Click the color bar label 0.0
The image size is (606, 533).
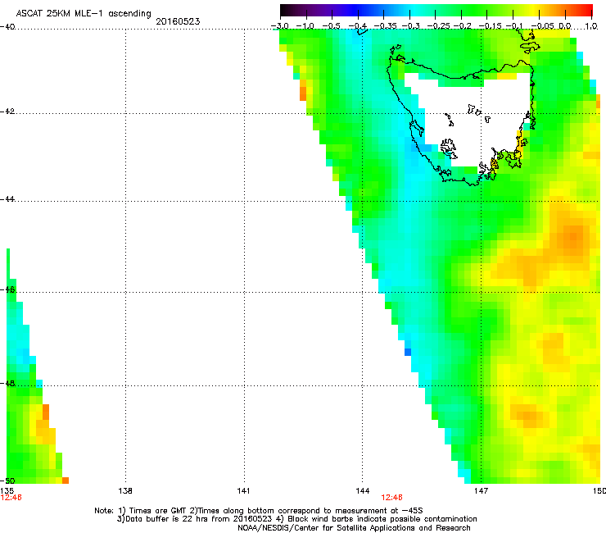pos(565,26)
